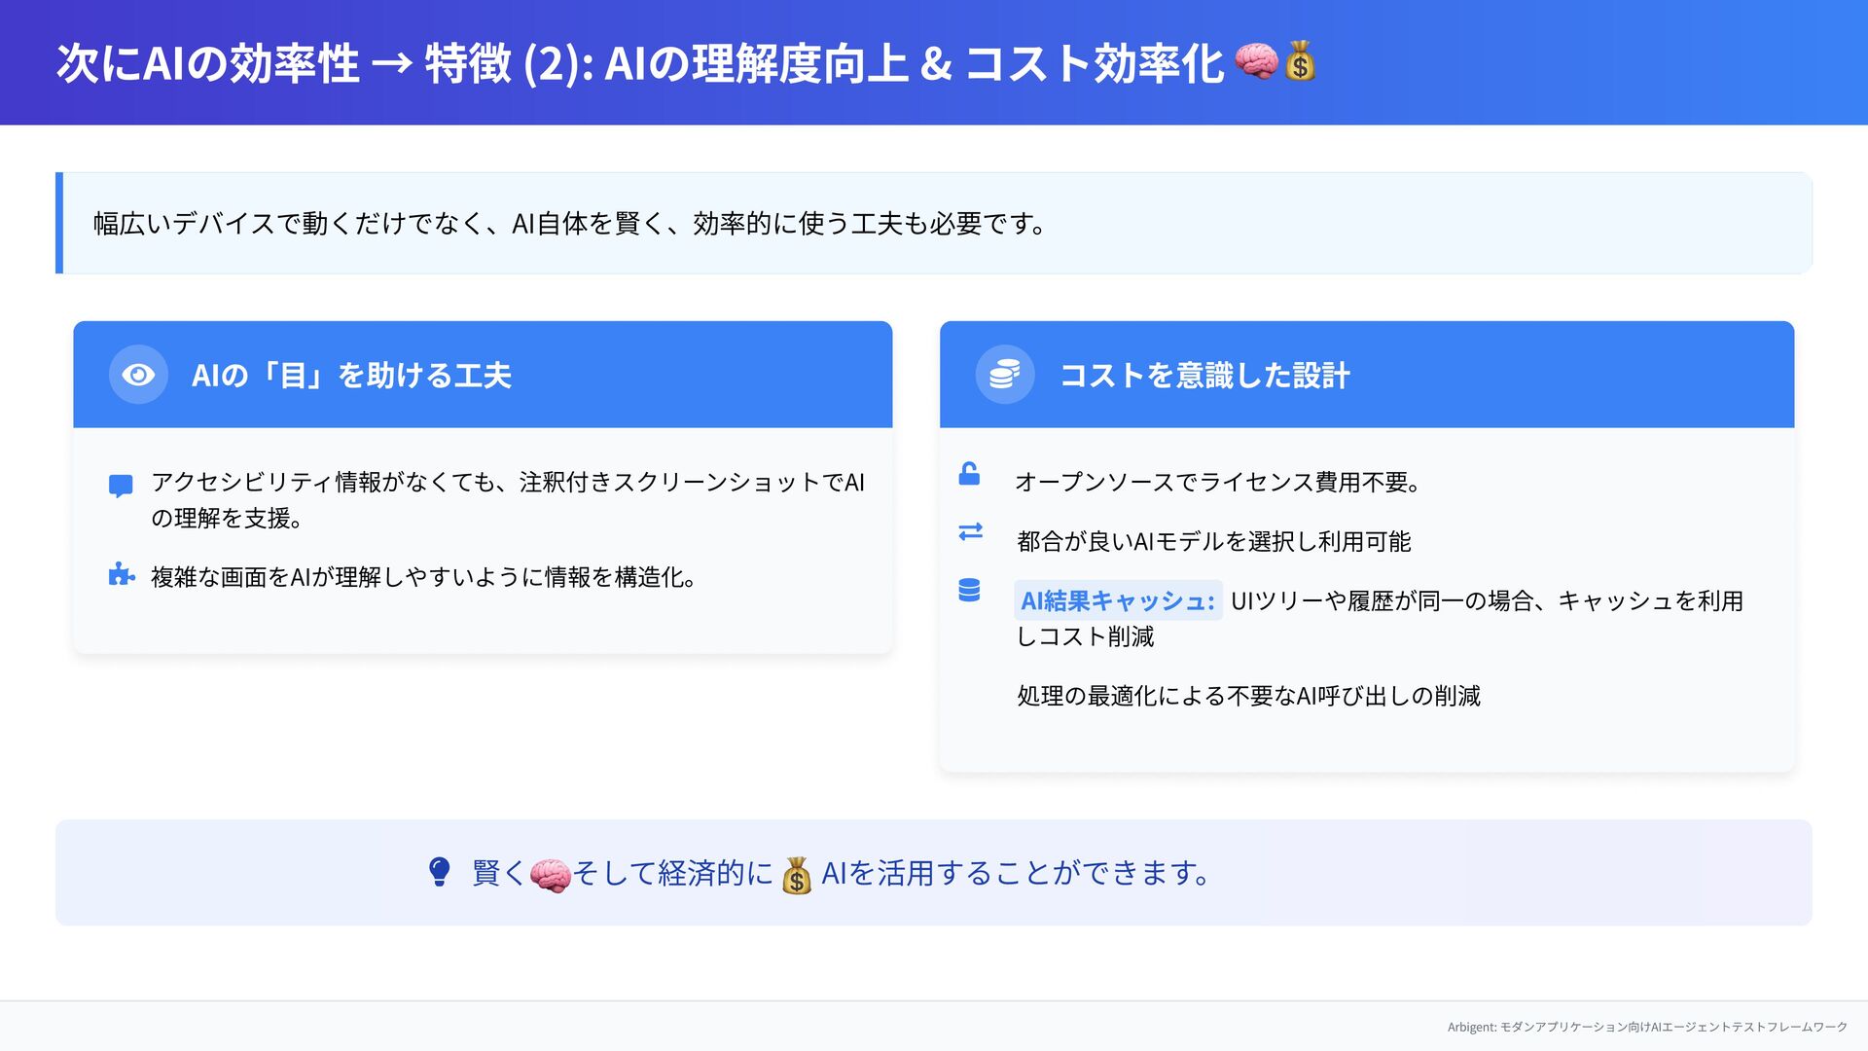
Task: Click the Arbigent footer text
Action: coord(1646,1027)
